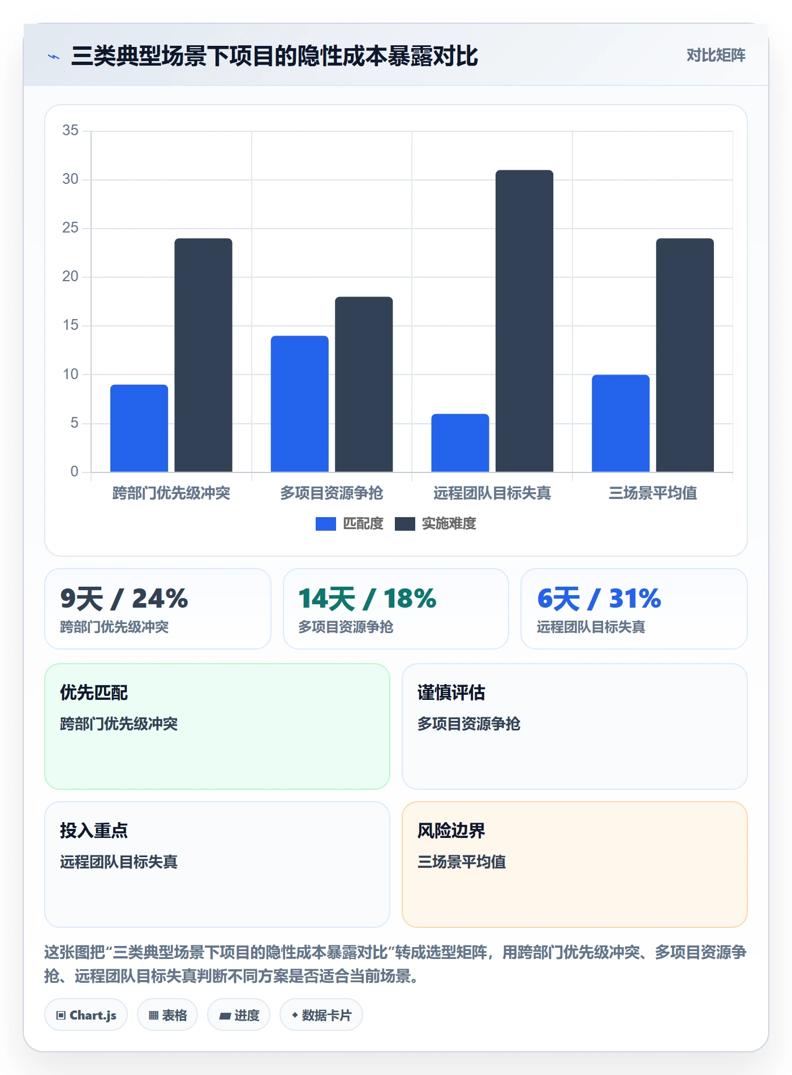
Task: Click the lightning icon beside the title
Action: tap(54, 57)
